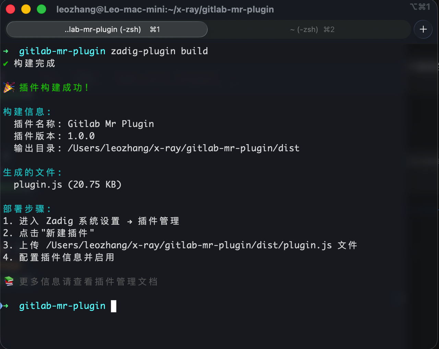The width and height of the screenshot is (439, 349).
Task: Click the window title path text
Action: 165,9
